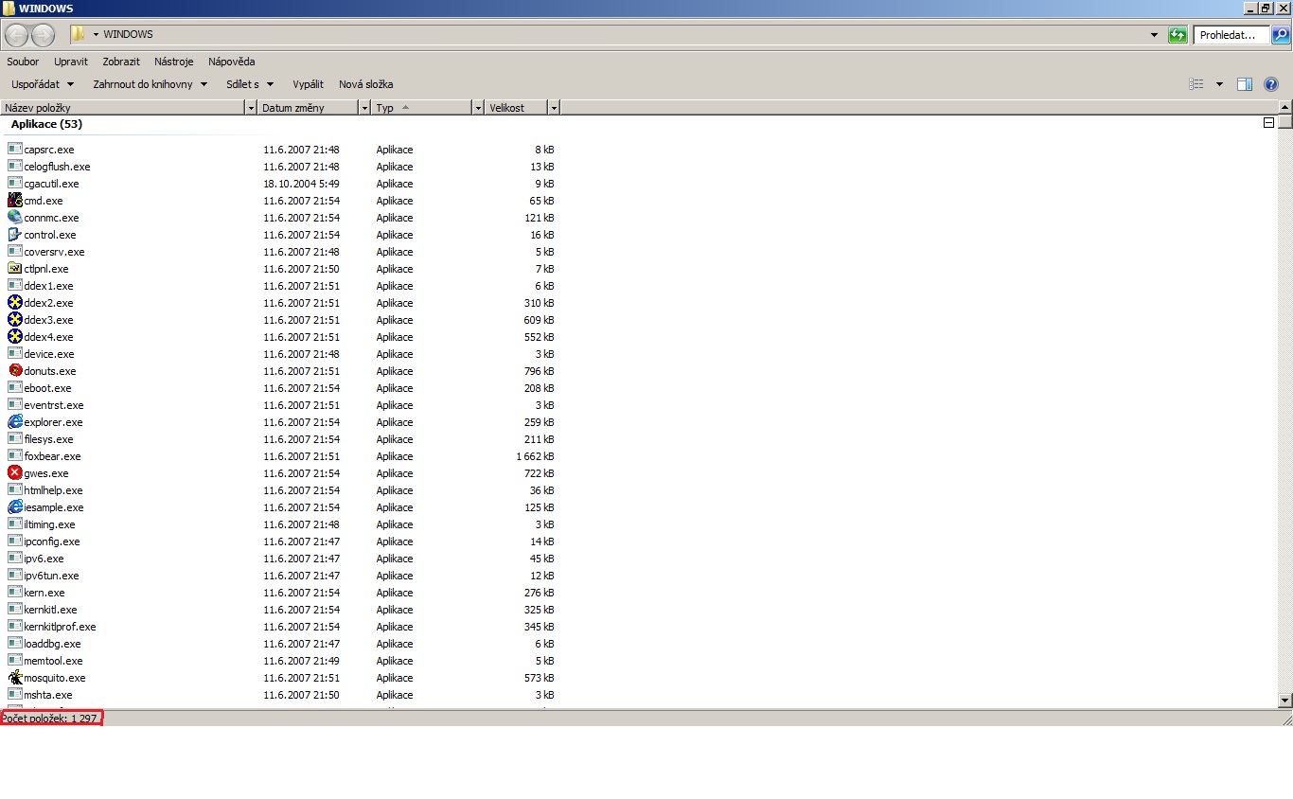Screen dimensions: 1293x799
Task: Click the green refresh icon in address bar
Action: click(1178, 35)
